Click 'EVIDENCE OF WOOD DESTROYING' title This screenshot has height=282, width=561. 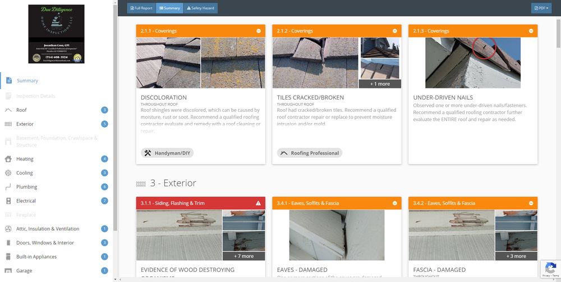pyautogui.click(x=187, y=270)
